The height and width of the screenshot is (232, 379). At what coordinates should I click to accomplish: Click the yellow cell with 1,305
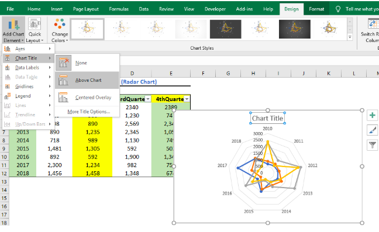pos(92,148)
